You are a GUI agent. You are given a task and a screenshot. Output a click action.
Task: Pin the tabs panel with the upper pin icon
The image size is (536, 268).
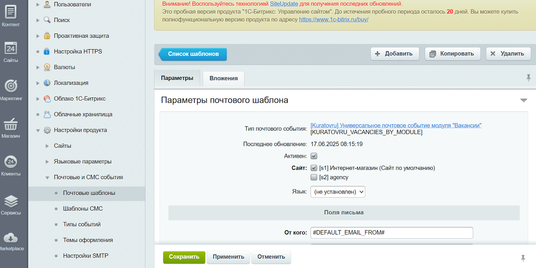tap(529, 78)
